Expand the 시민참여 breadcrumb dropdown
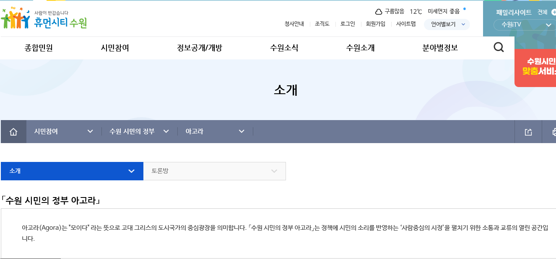The width and height of the screenshot is (556, 259). (64, 132)
